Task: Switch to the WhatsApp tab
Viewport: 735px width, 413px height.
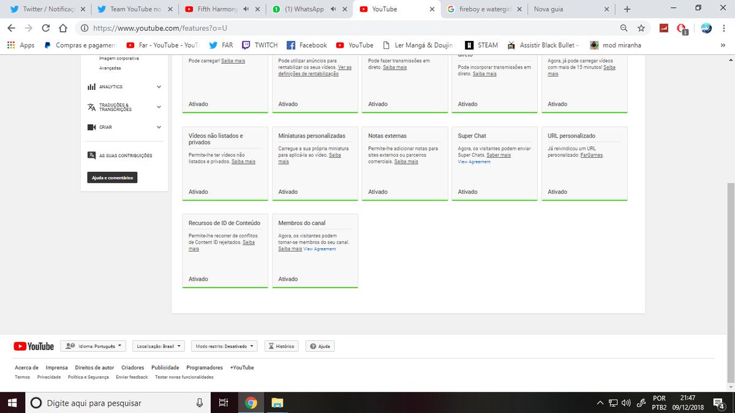Action: click(x=311, y=9)
